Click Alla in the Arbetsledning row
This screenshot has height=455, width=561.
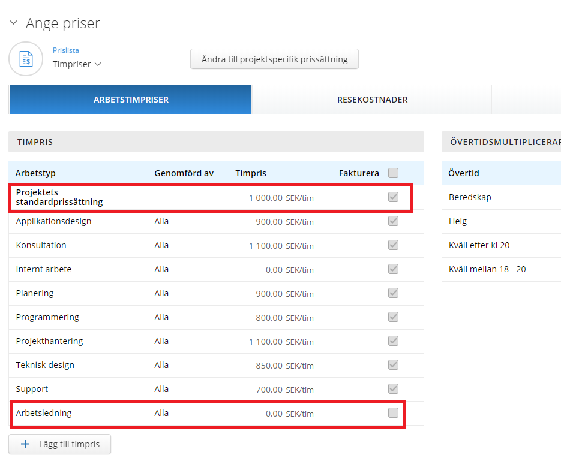pyautogui.click(x=161, y=413)
